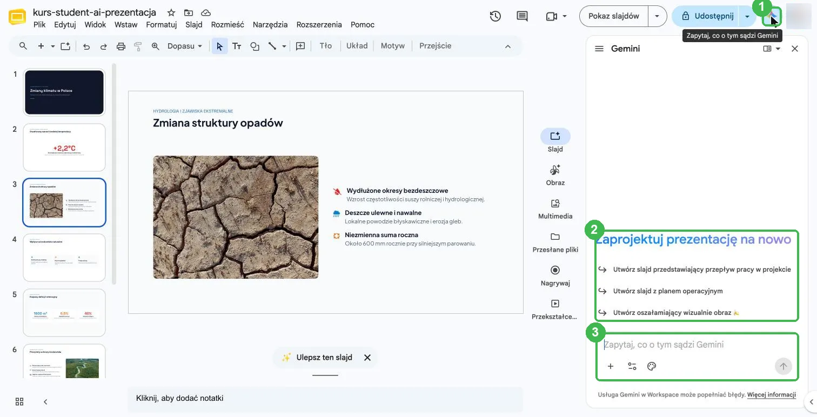Undo the last action

[86, 46]
